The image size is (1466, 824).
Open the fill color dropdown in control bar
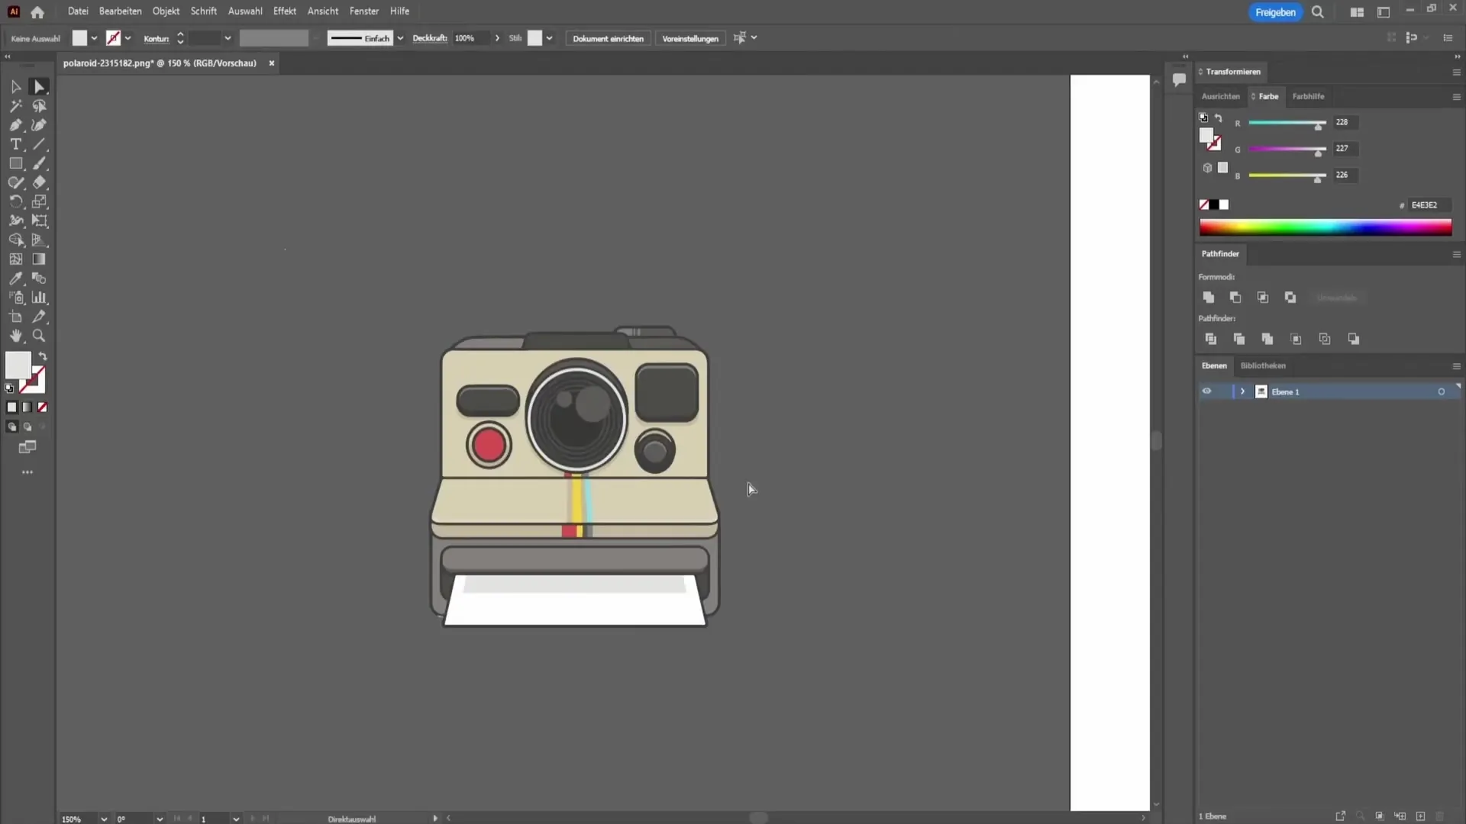point(94,38)
